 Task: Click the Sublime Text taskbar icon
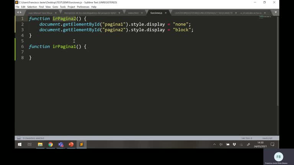[81, 144]
